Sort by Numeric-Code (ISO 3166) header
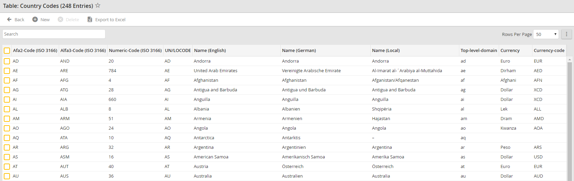This screenshot has width=574, height=181. (x=135, y=51)
